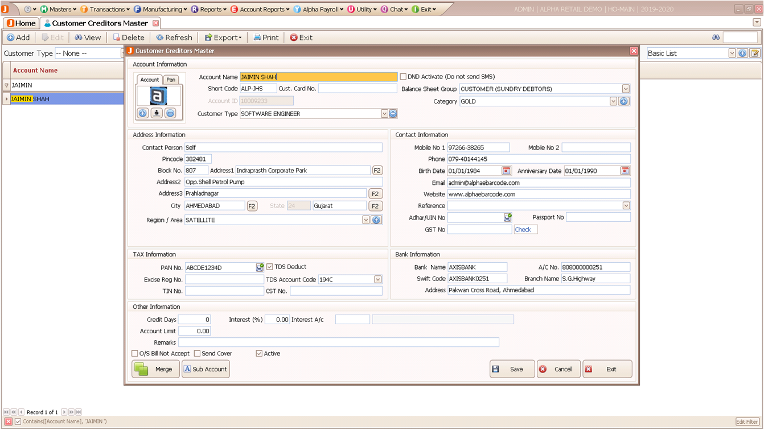Click the add Customer Type plus icon
Image resolution: width=764 pixels, height=430 pixels.
[393, 114]
